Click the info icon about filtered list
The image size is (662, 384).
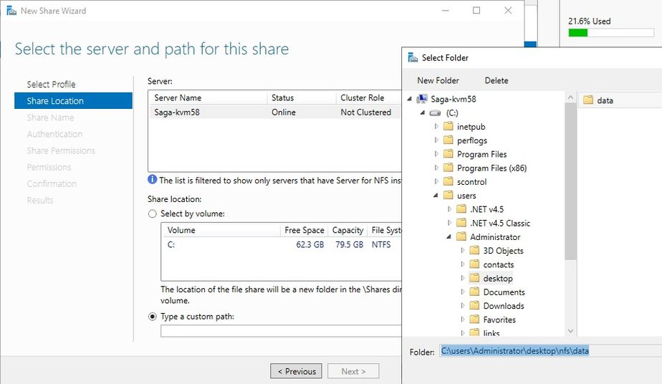[x=152, y=180]
